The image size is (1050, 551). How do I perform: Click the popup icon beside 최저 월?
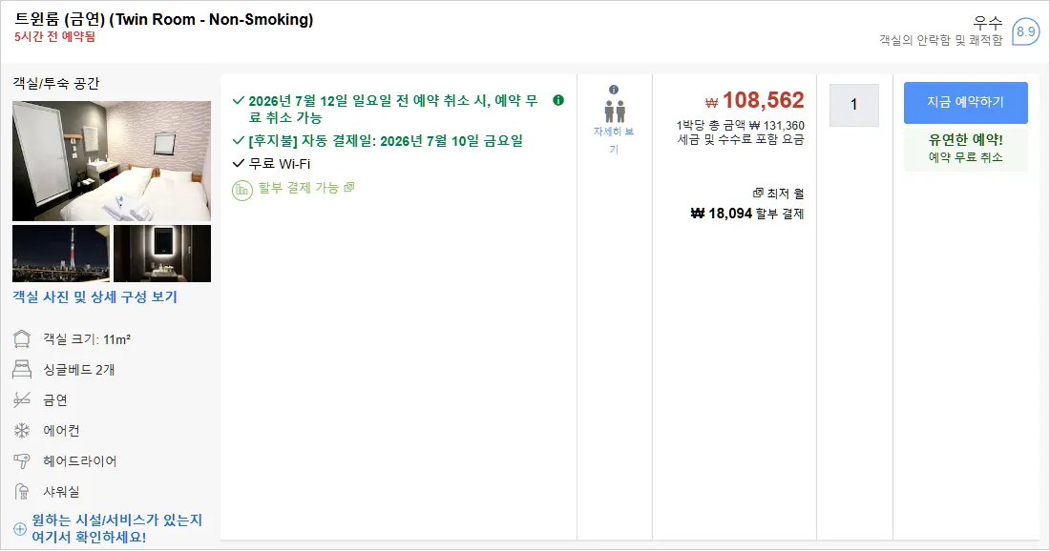click(758, 194)
